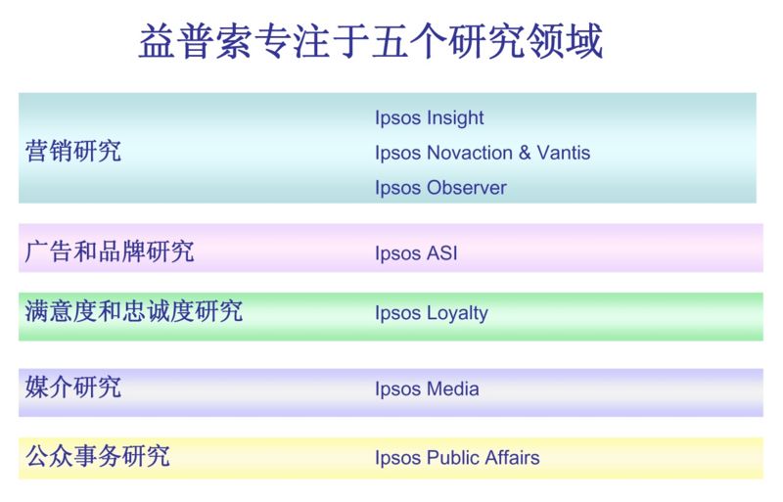Viewport: 783px width, 502px height.
Task: Click the 媒介研究 label
Action: 73,387
